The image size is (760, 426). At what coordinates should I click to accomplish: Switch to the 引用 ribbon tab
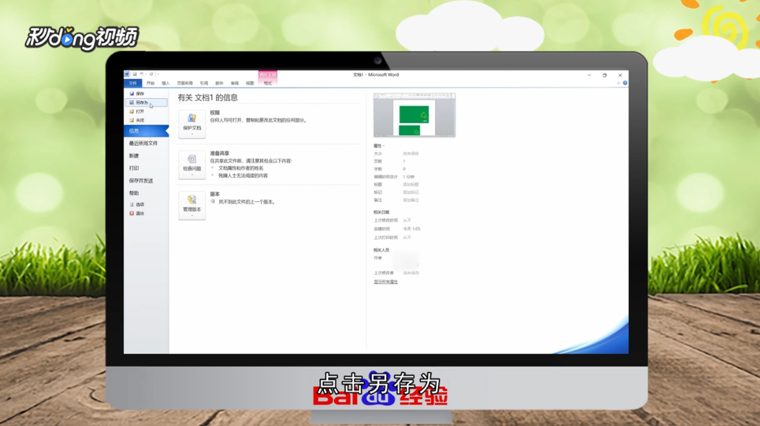pos(204,83)
